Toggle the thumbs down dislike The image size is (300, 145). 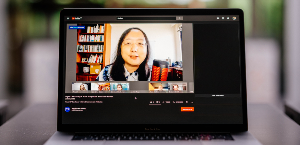pos(158,102)
